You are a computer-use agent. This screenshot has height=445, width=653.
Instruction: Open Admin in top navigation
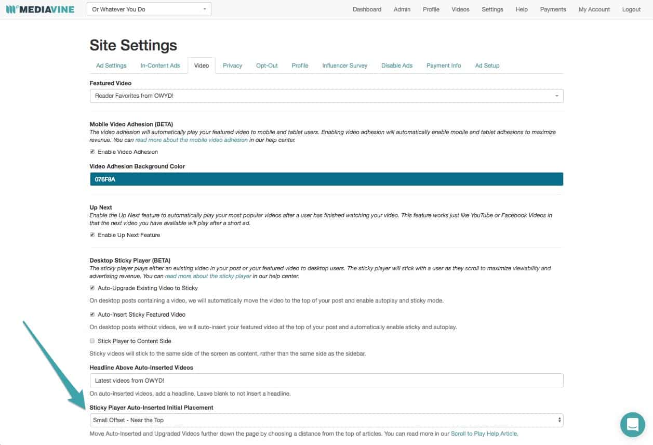click(402, 9)
